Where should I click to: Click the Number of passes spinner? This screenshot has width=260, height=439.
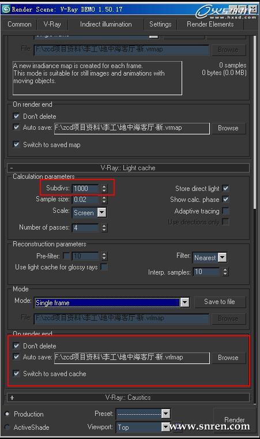[x=104, y=228]
